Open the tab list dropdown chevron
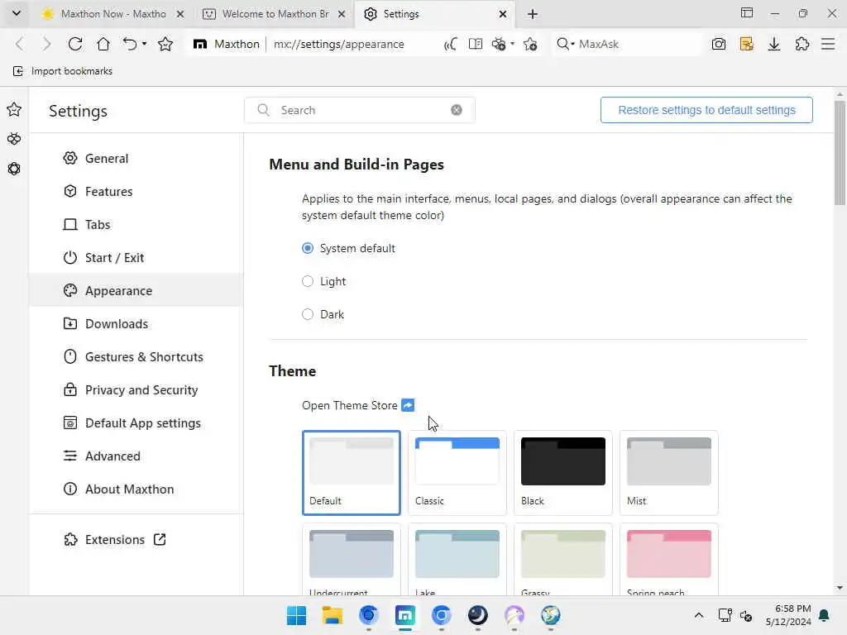The width and height of the screenshot is (847, 635). (x=17, y=13)
